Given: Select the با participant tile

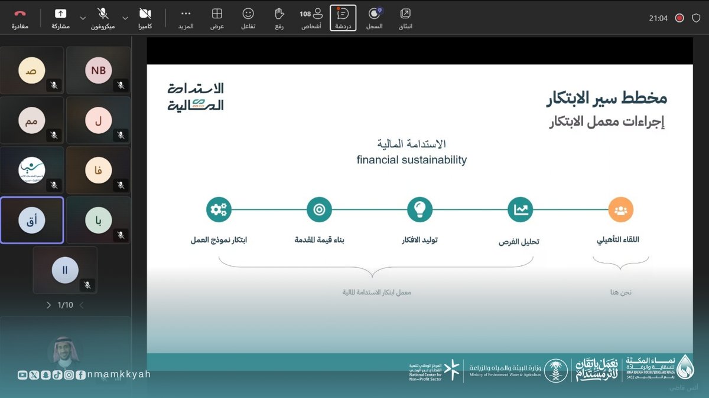Looking at the screenshot, I should pos(98,221).
